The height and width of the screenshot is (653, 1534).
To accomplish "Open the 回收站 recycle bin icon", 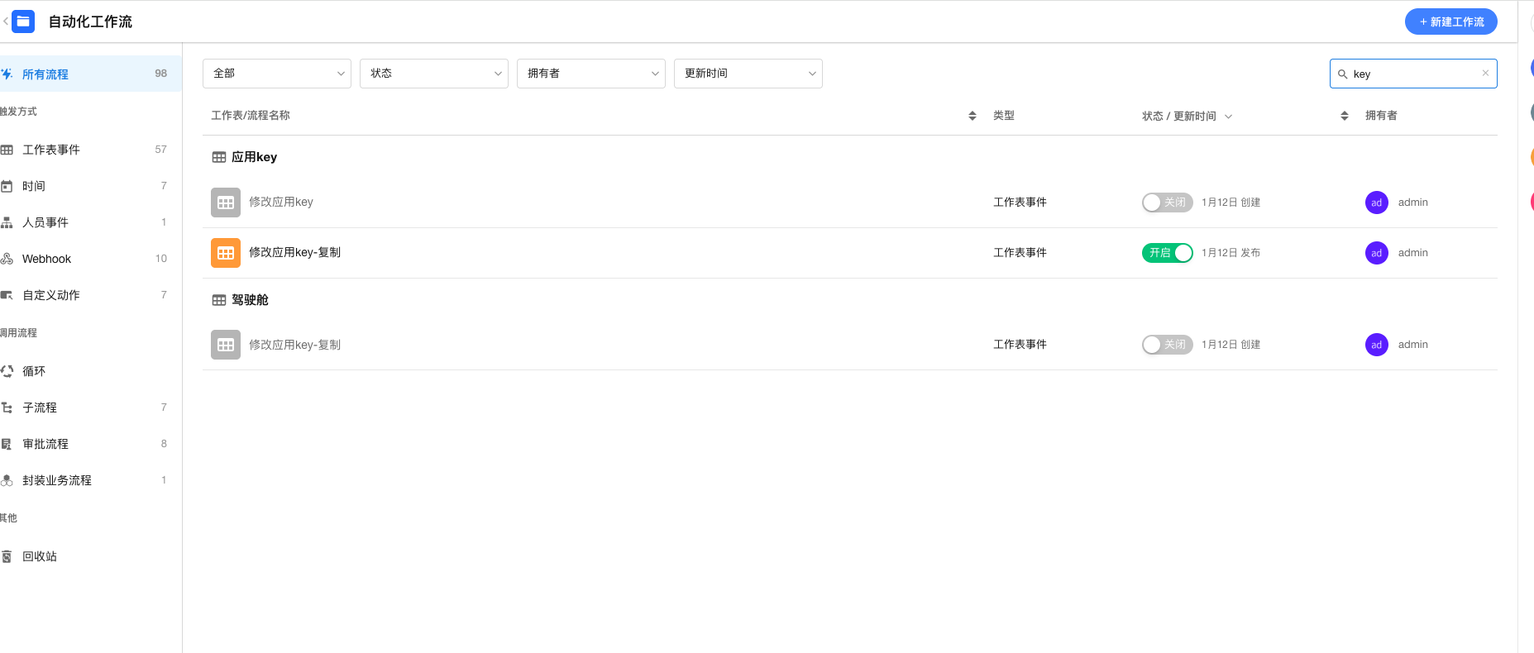I will [7, 556].
